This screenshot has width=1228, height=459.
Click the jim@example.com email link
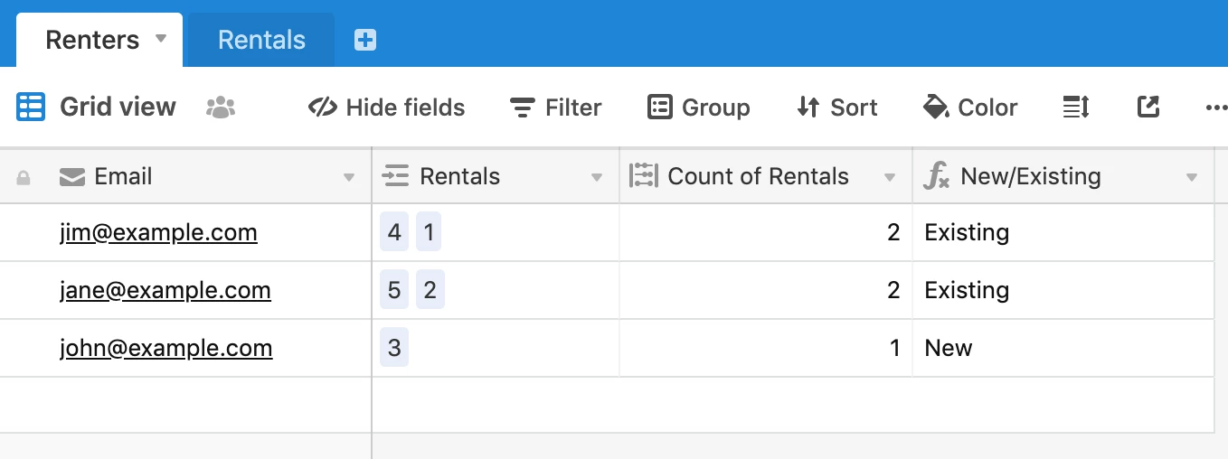point(158,232)
